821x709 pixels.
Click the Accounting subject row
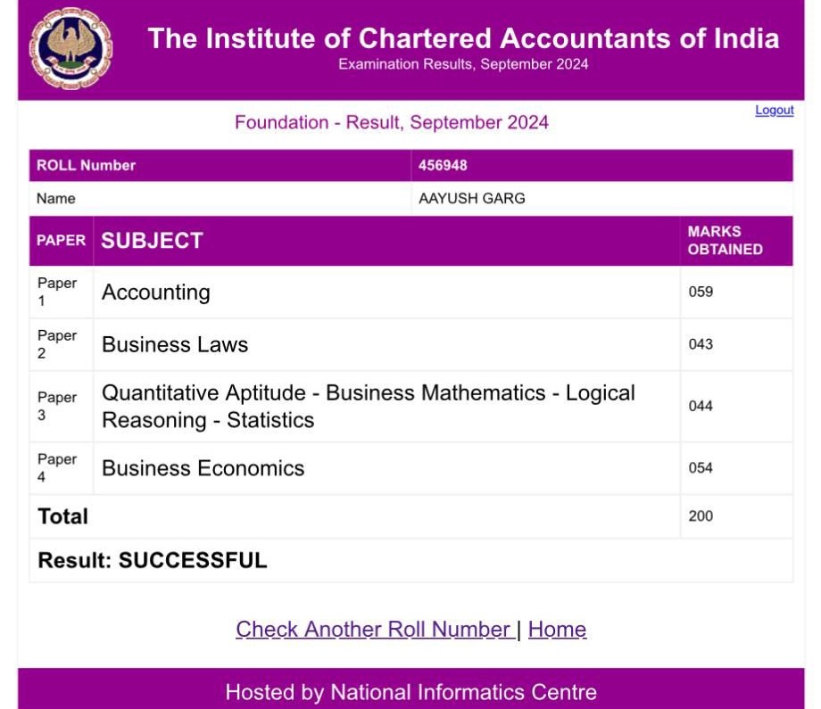tap(156, 293)
